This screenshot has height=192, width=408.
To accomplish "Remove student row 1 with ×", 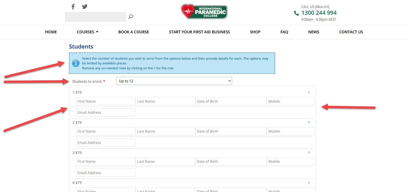I will pyautogui.click(x=309, y=92).
